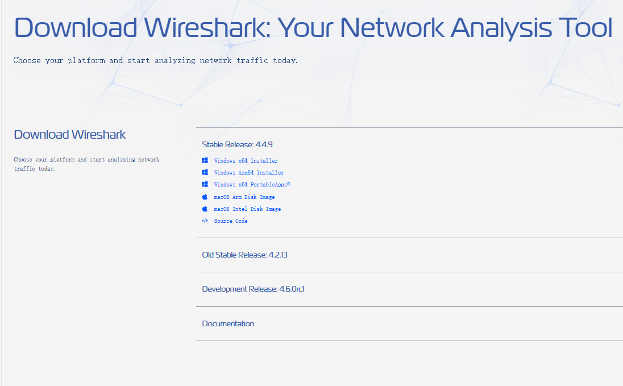Click the description paragraph below Download Wireshark heading
Viewport: 623px width, 386px height.
point(86,164)
